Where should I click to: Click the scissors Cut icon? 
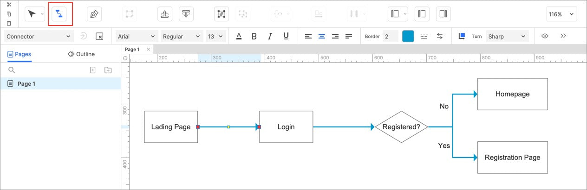pos(9,5)
